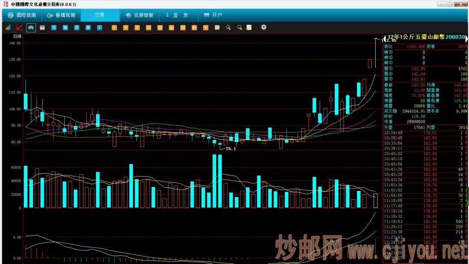Switch to monthly period with 月 icon
The height and width of the screenshot is (264, 469).
(76, 28)
